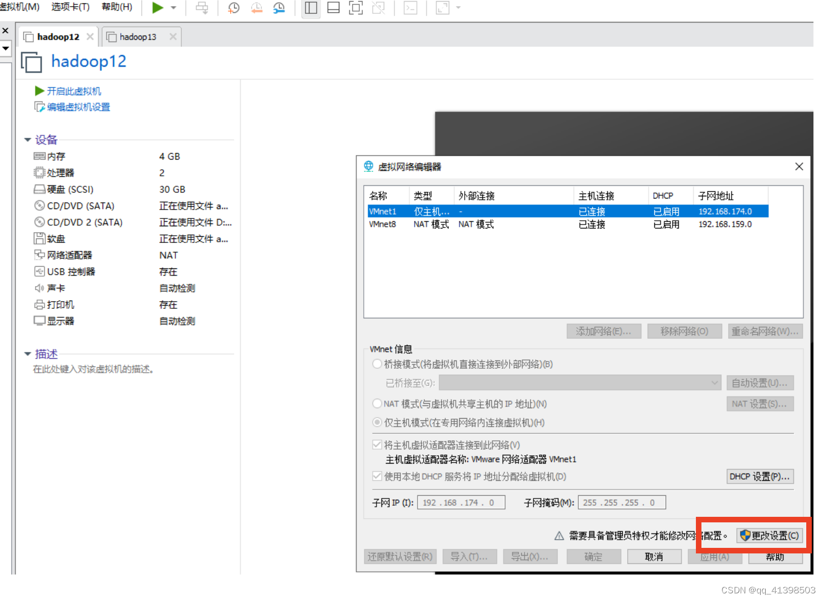Screen dimensions: 824x600
Task: Select the 内存 device row
Action: click(x=133, y=156)
